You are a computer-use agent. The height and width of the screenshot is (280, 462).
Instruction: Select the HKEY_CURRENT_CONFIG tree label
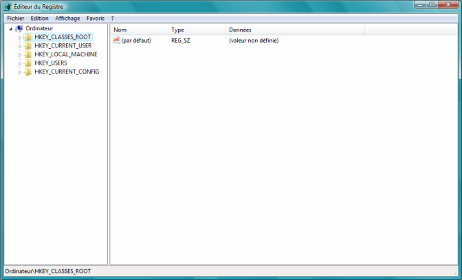(67, 72)
